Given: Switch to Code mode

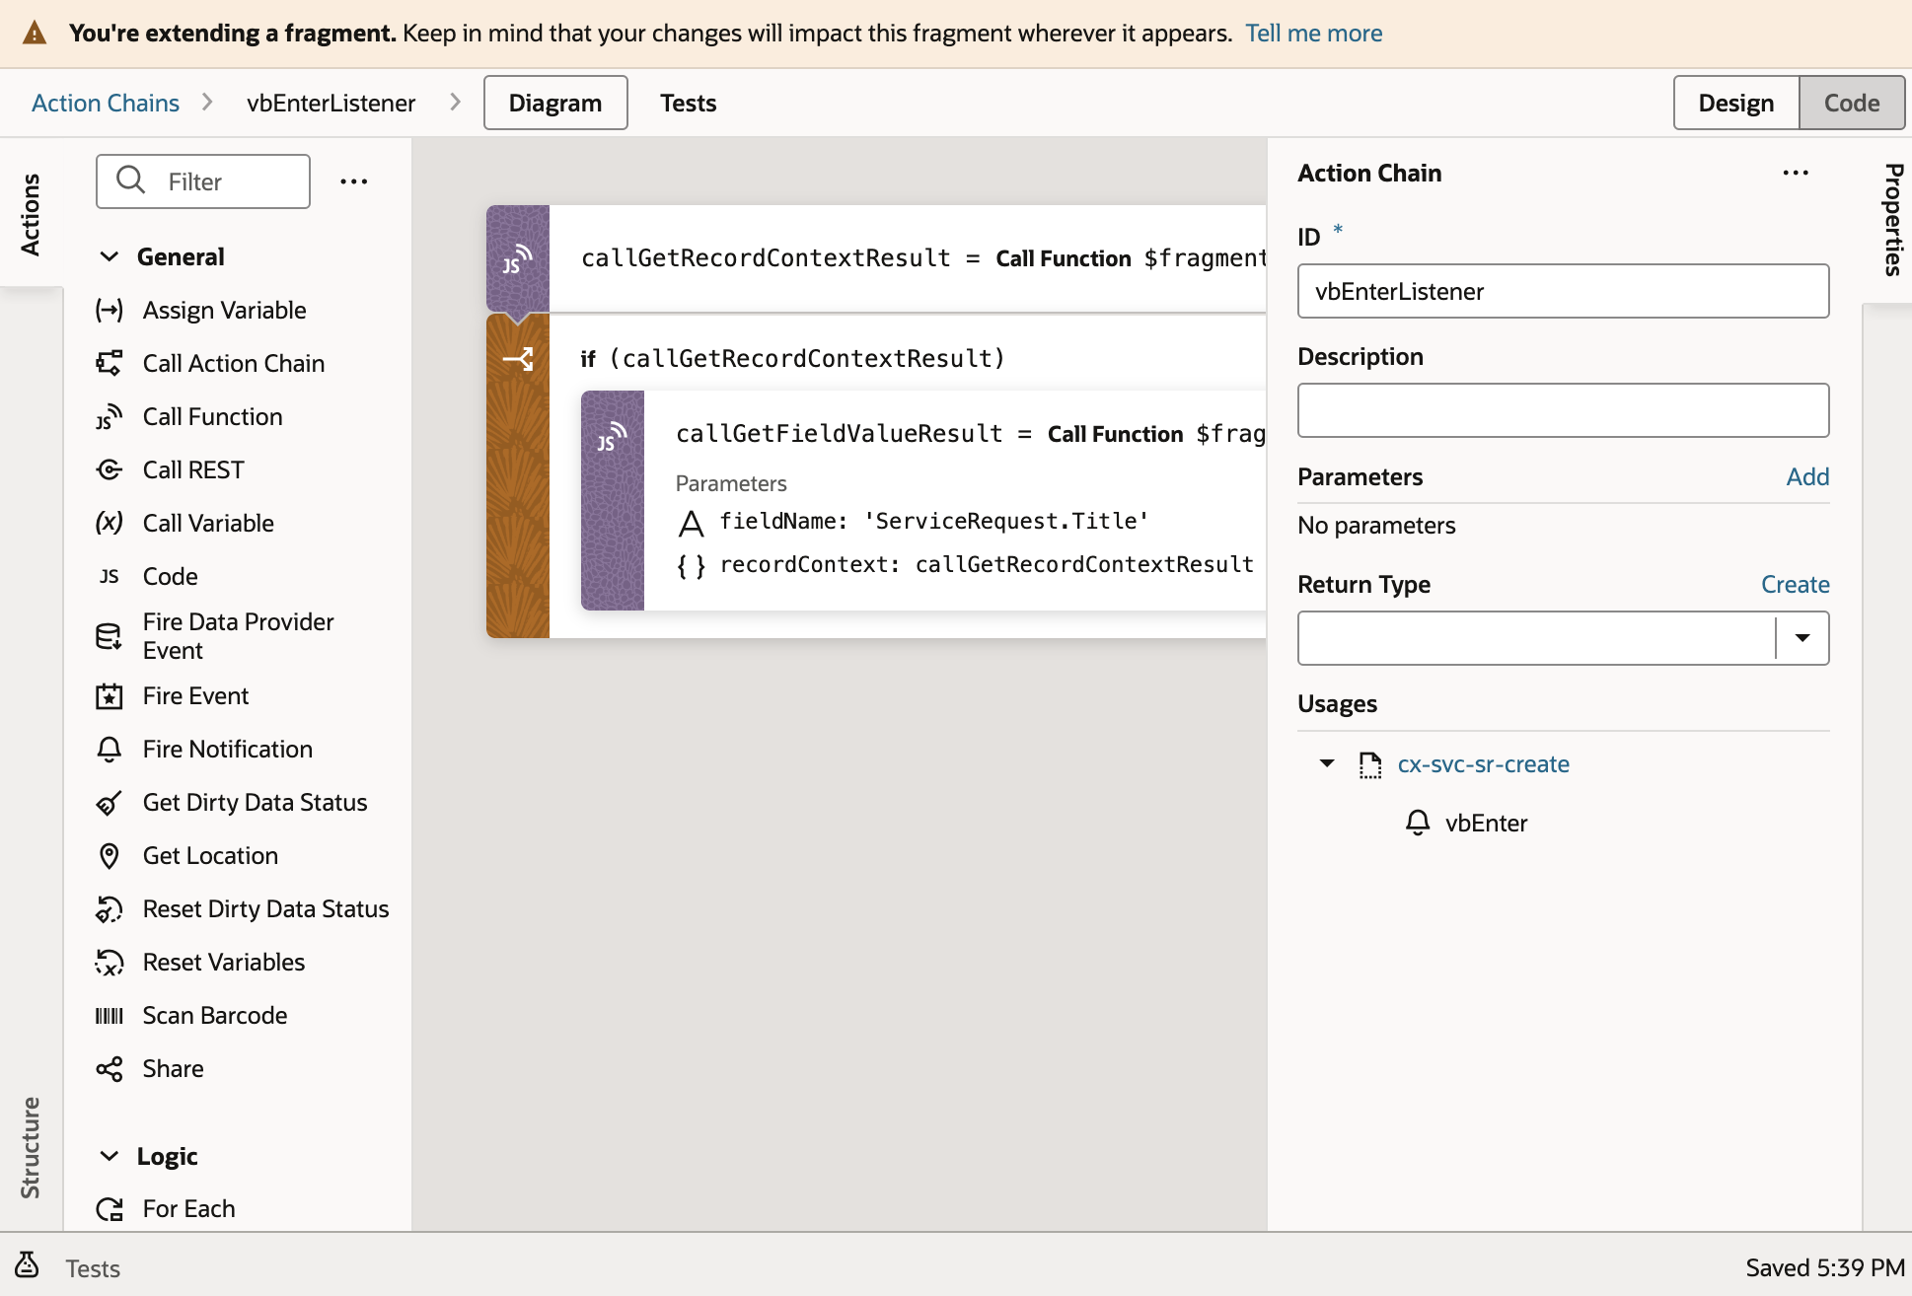Looking at the screenshot, I should (x=1852, y=104).
